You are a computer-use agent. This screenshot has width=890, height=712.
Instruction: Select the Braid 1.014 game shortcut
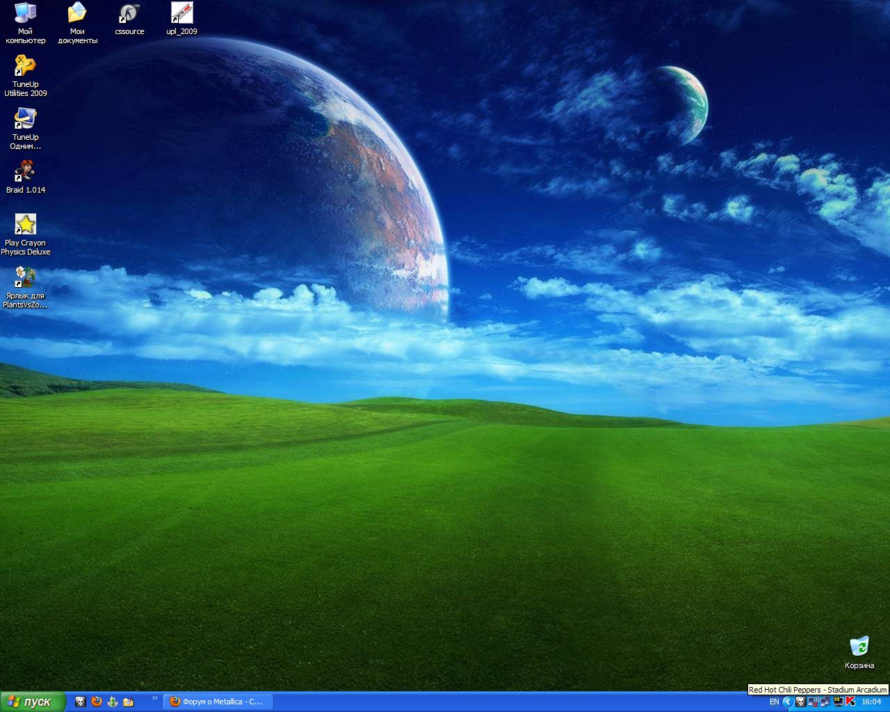[25, 172]
